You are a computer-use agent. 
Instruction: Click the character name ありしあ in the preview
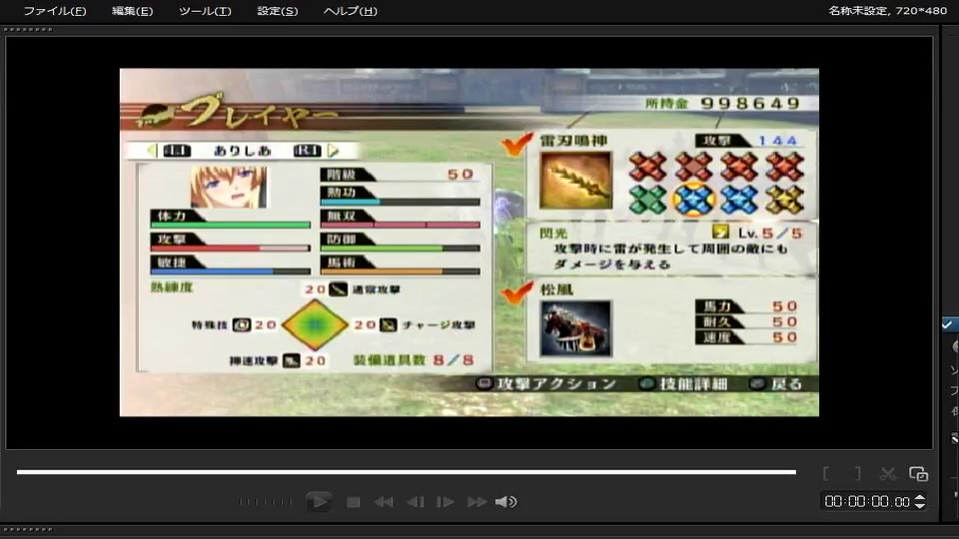(x=242, y=151)
